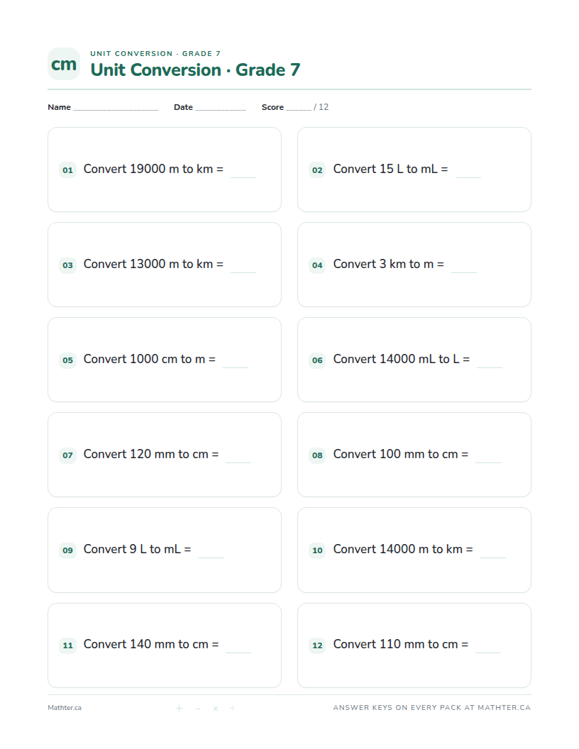Click the text 'Convert 15 L to mL ='
The width and height of the screenshot is (579, 749).
[x=390, y=169]
